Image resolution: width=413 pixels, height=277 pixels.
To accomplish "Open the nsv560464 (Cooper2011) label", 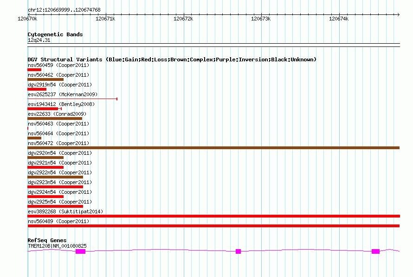I will 58,133.
